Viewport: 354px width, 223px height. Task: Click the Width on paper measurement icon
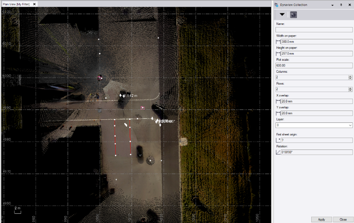(277, 41)
